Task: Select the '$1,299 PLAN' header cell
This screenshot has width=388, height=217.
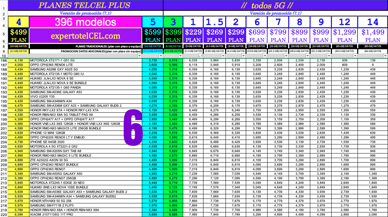Action: (345, 36)
